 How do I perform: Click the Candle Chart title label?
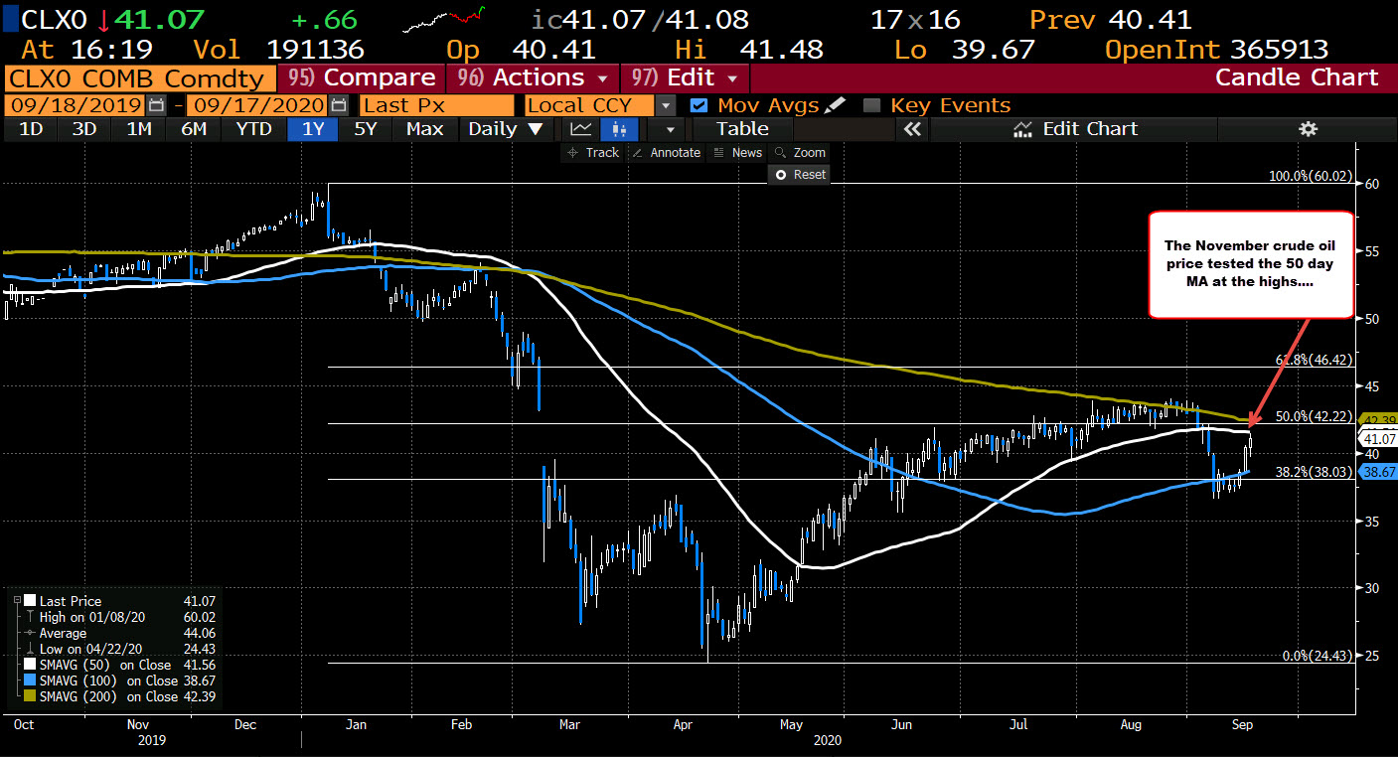(x=1297, y=77)
